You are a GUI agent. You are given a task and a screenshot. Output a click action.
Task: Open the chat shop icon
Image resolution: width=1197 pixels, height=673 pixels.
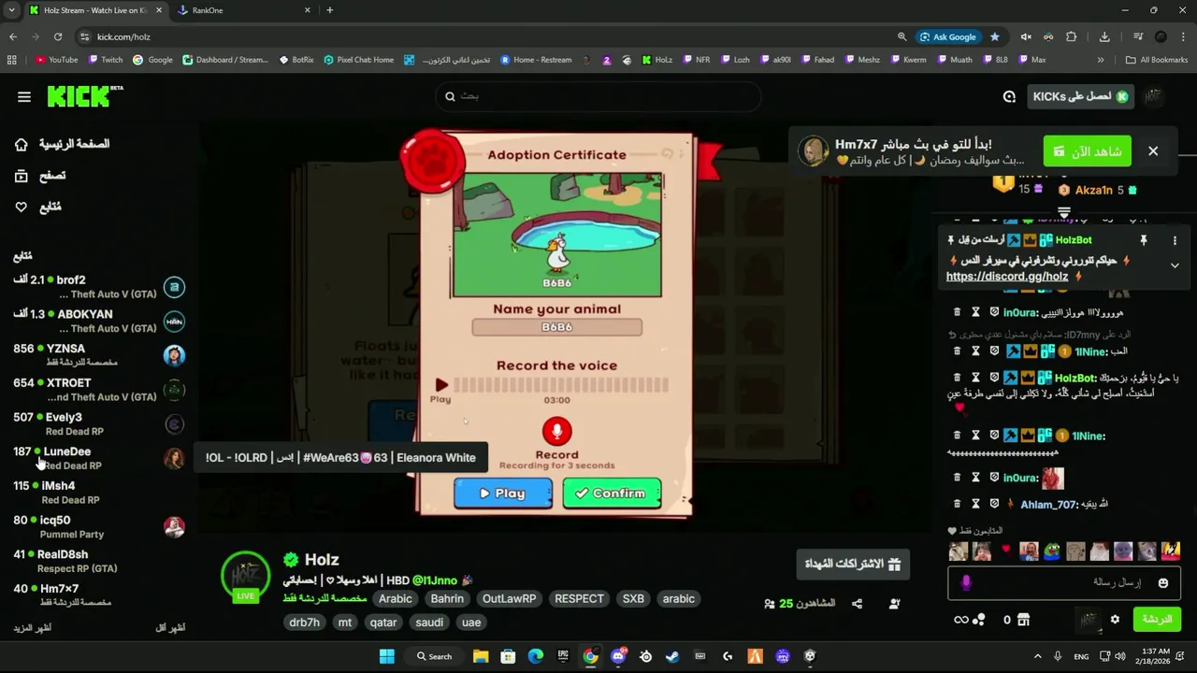(x=1023, y=619)
